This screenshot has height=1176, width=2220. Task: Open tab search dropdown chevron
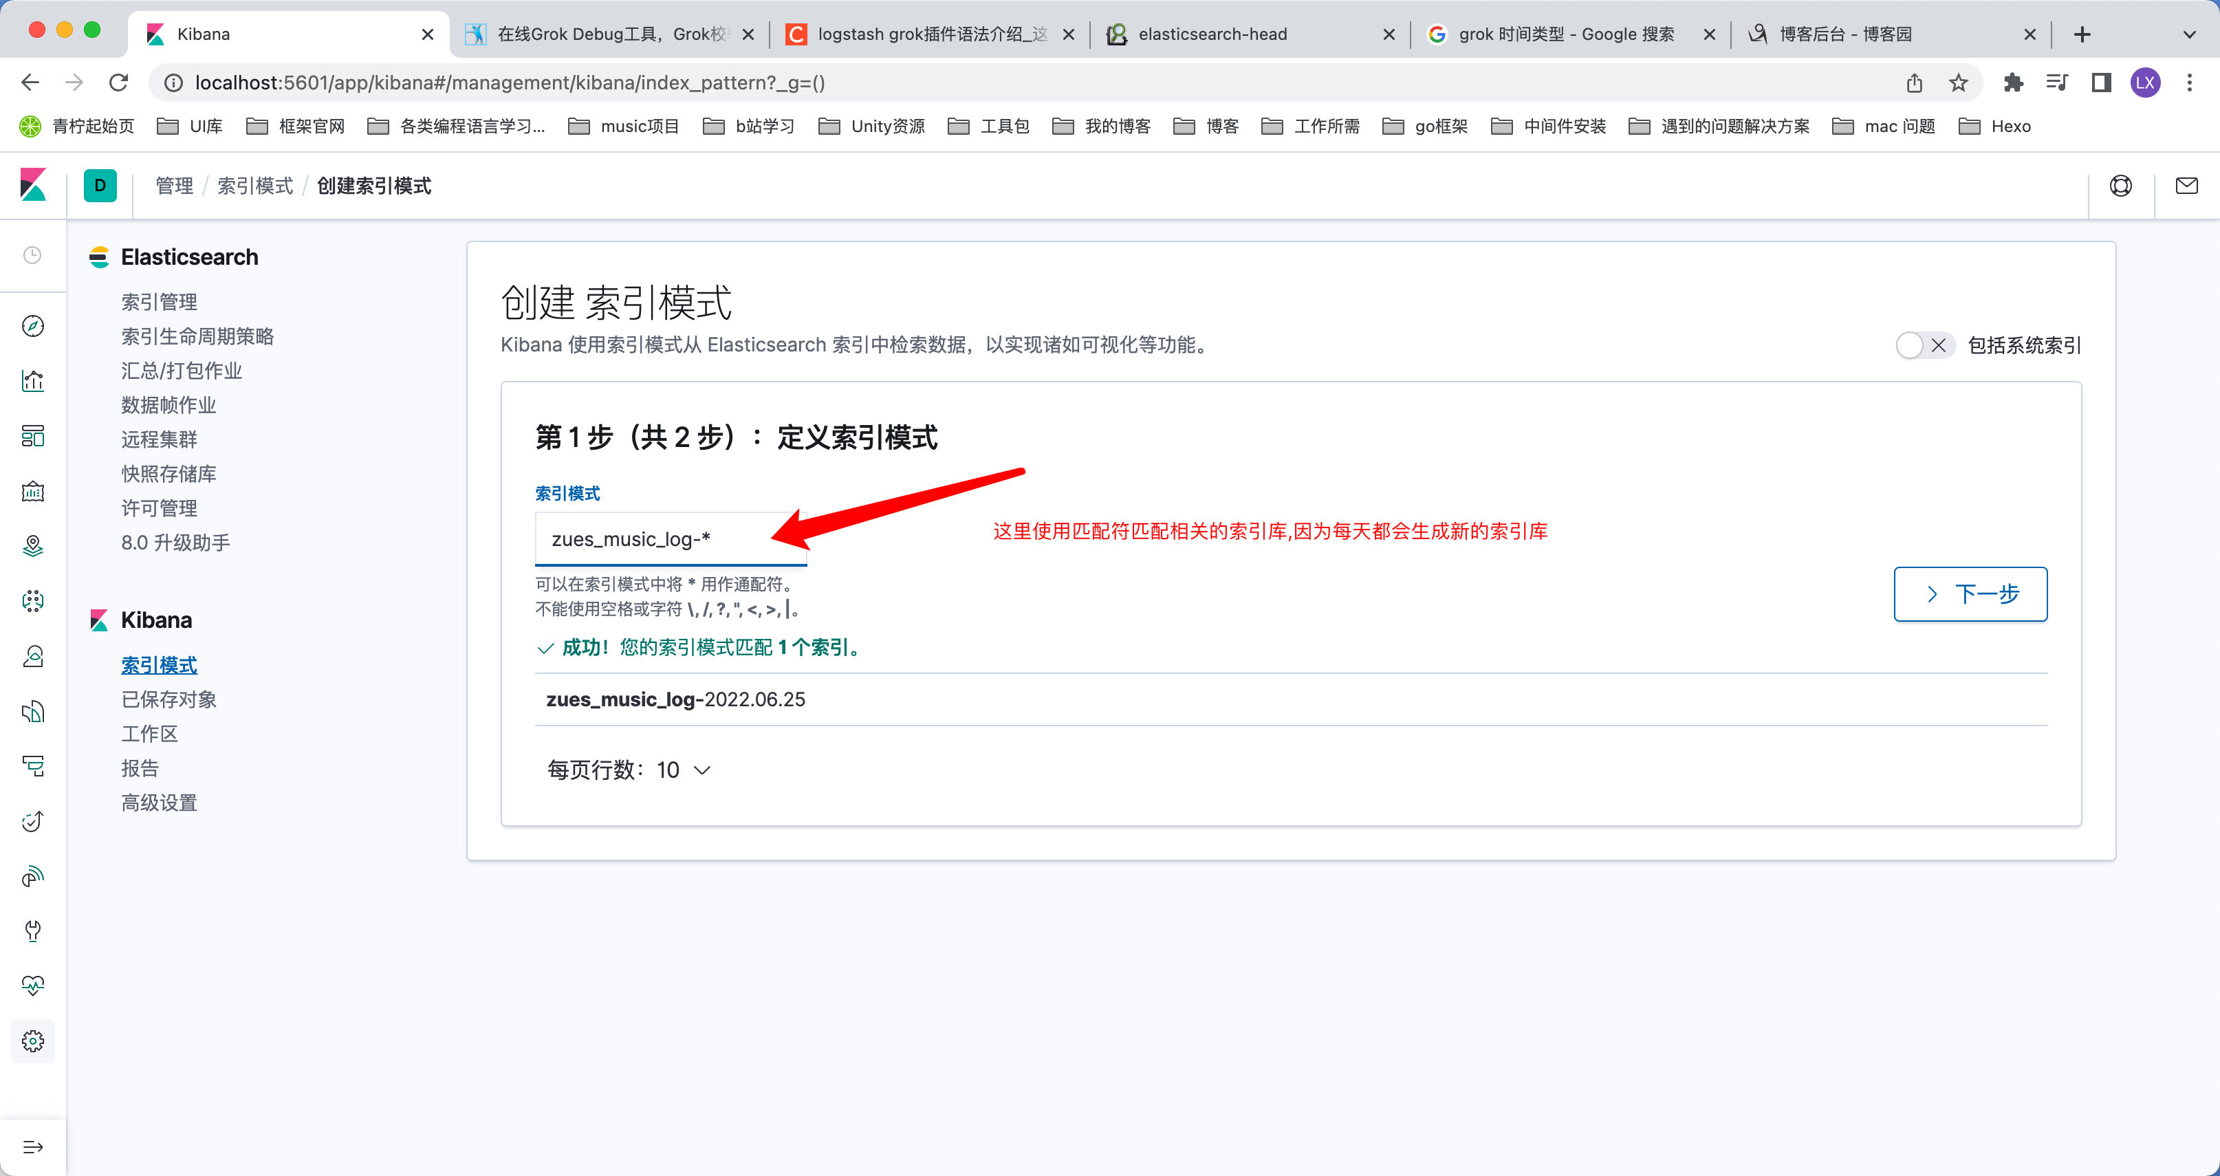click(2189, 34)
